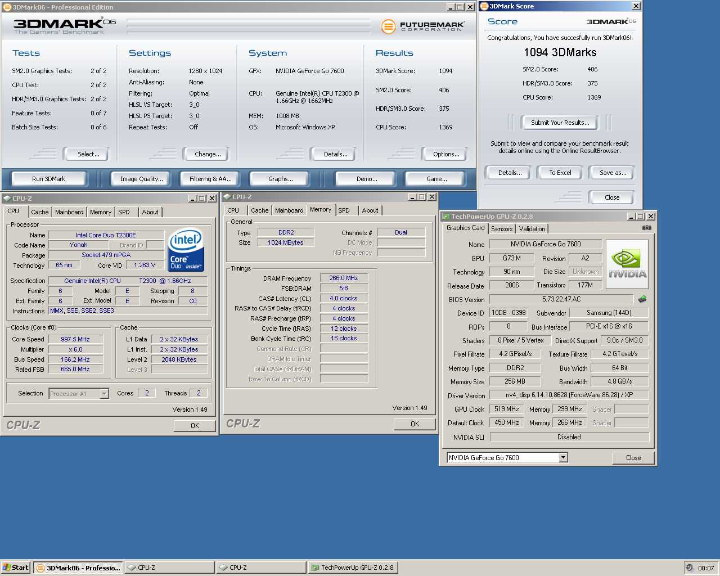Click the Game button in 3DMark06

click(436, 179)
